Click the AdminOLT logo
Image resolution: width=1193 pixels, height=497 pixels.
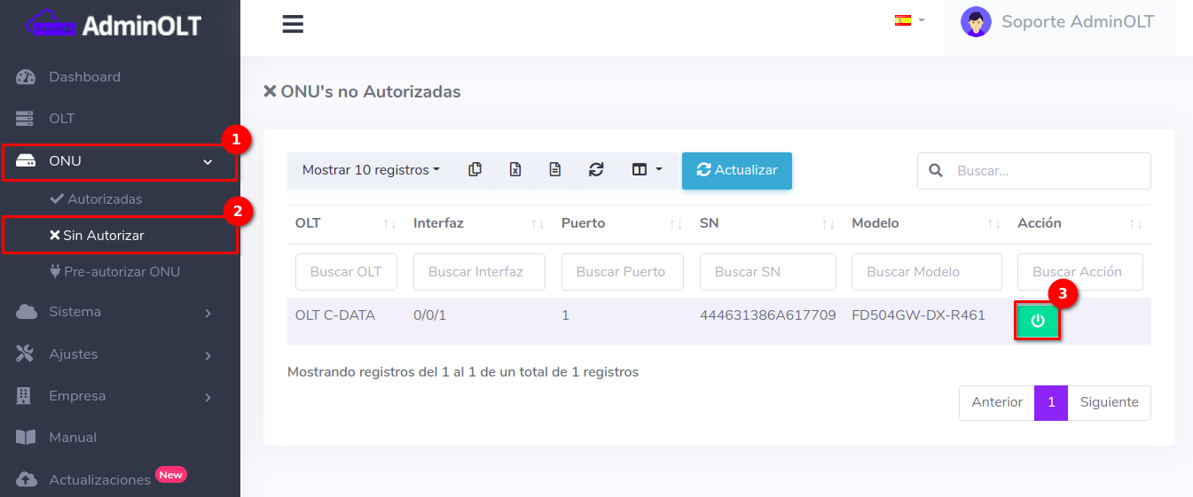[x=114, y=25]
